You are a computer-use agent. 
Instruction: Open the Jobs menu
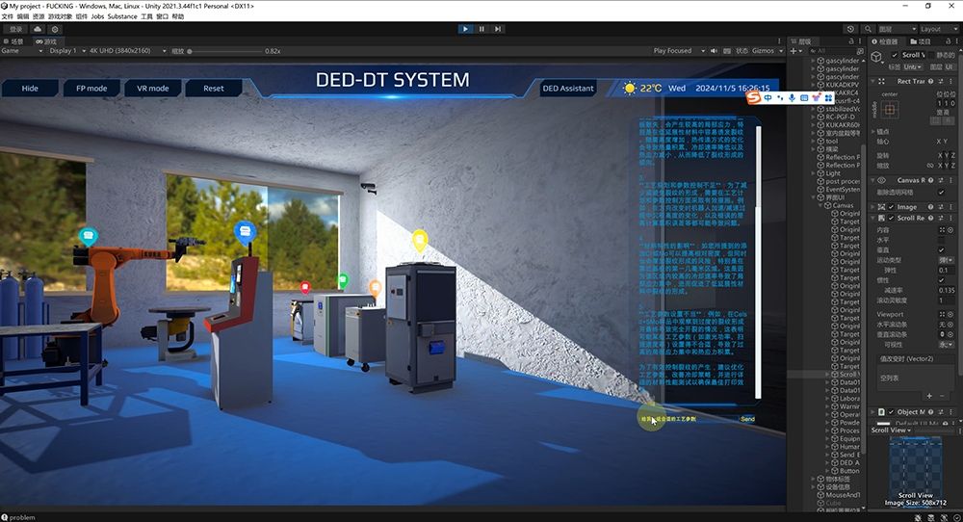pyautogui.click(x=97, y=16)
